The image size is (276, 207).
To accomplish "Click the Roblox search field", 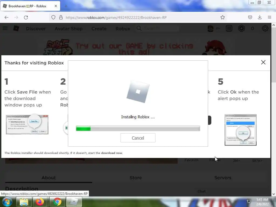I will point(157,28).
